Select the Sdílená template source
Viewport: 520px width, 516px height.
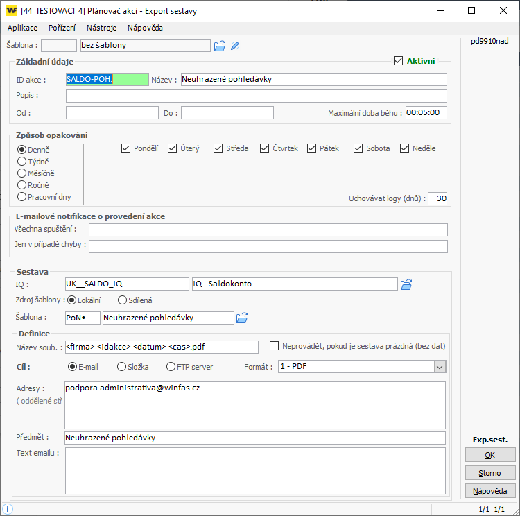coord(123,300)
